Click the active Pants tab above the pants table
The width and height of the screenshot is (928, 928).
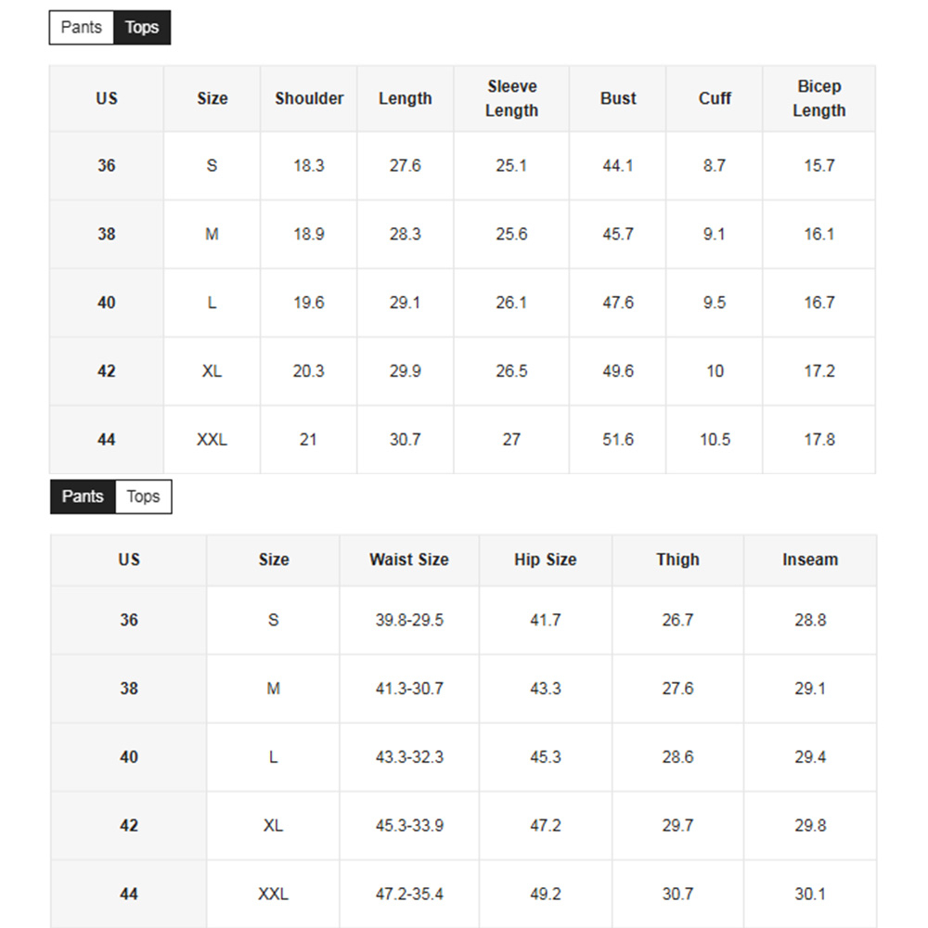point(83,496)
